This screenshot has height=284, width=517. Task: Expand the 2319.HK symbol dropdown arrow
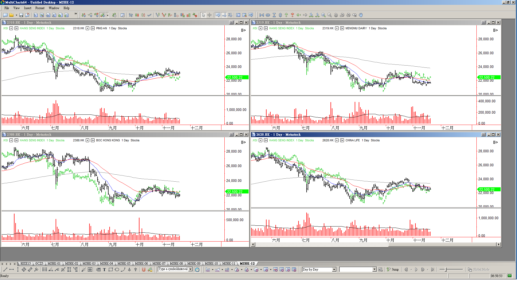tap(337, 28)
